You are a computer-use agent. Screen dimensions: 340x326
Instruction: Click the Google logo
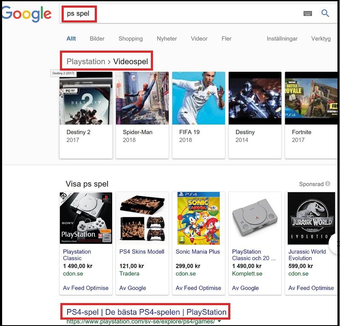pos(27,14)
